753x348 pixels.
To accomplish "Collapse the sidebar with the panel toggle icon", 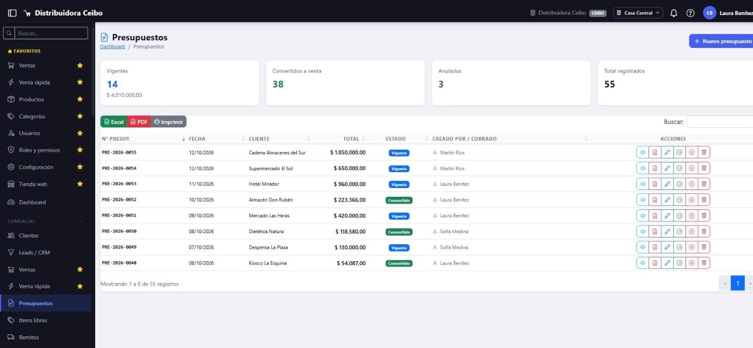I will coord(12,13).
